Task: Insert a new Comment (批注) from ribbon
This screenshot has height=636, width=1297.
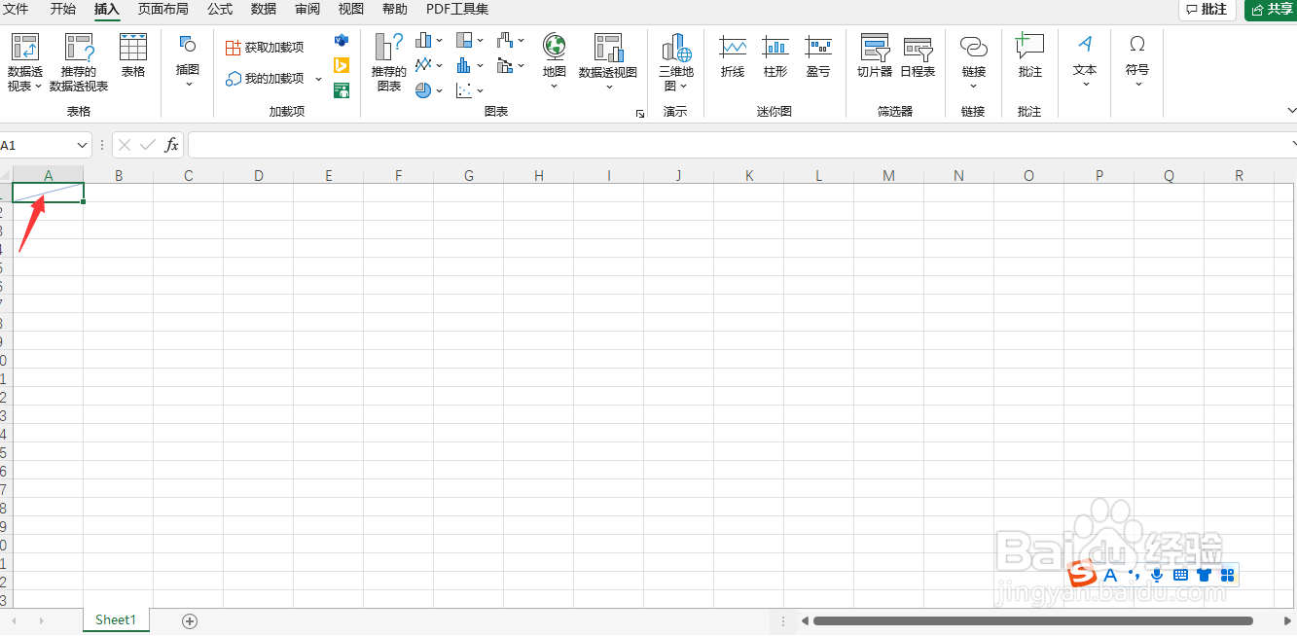Action: tap(1029, 56)
